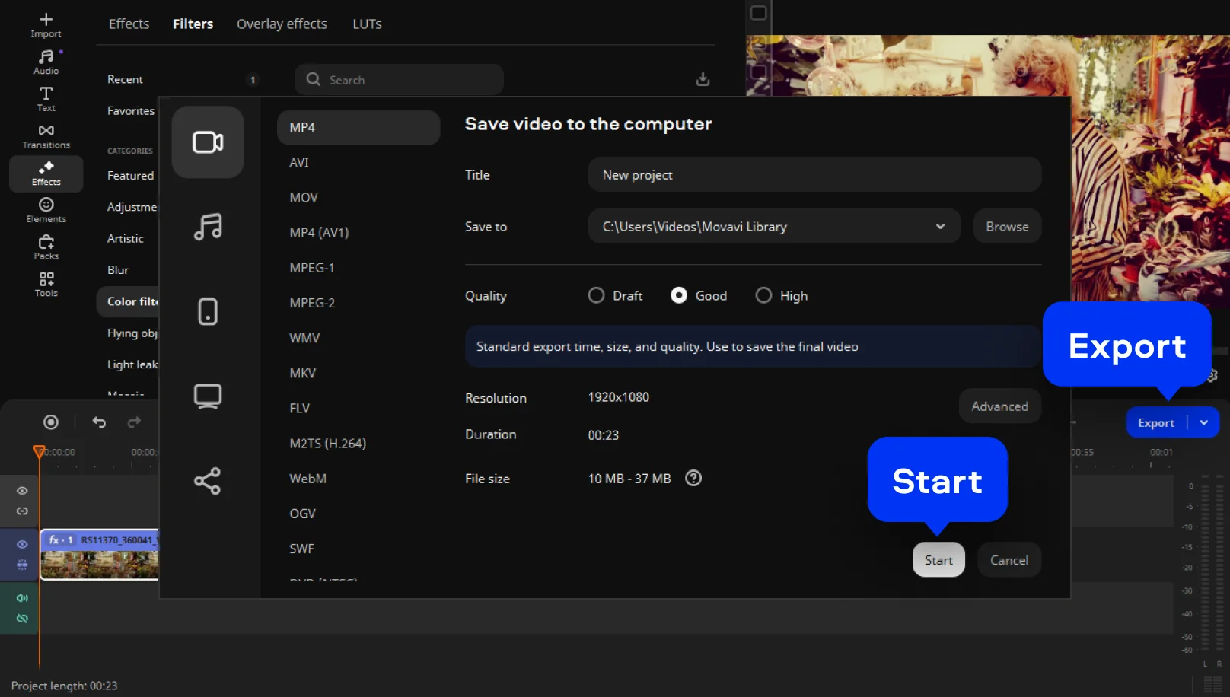The image size is (1230, 697).
Task: Select the TV screen export icon
Action: pyautogui.click(x=208, y=396)
